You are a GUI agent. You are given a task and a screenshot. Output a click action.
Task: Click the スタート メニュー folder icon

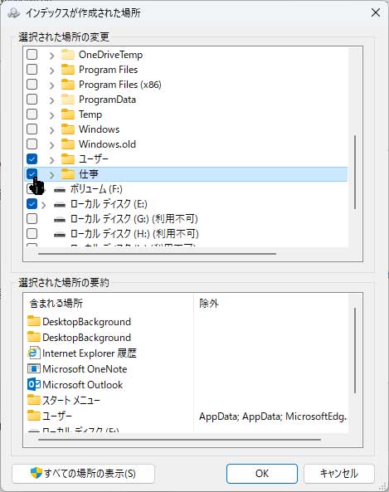tap(34, 400)
